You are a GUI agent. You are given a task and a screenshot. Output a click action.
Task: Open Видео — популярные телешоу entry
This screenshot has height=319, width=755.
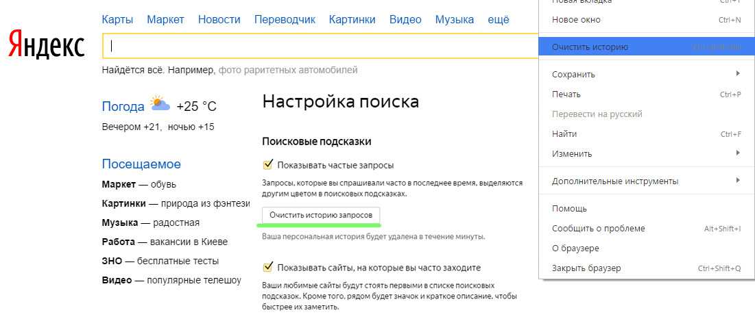[171, 280]
